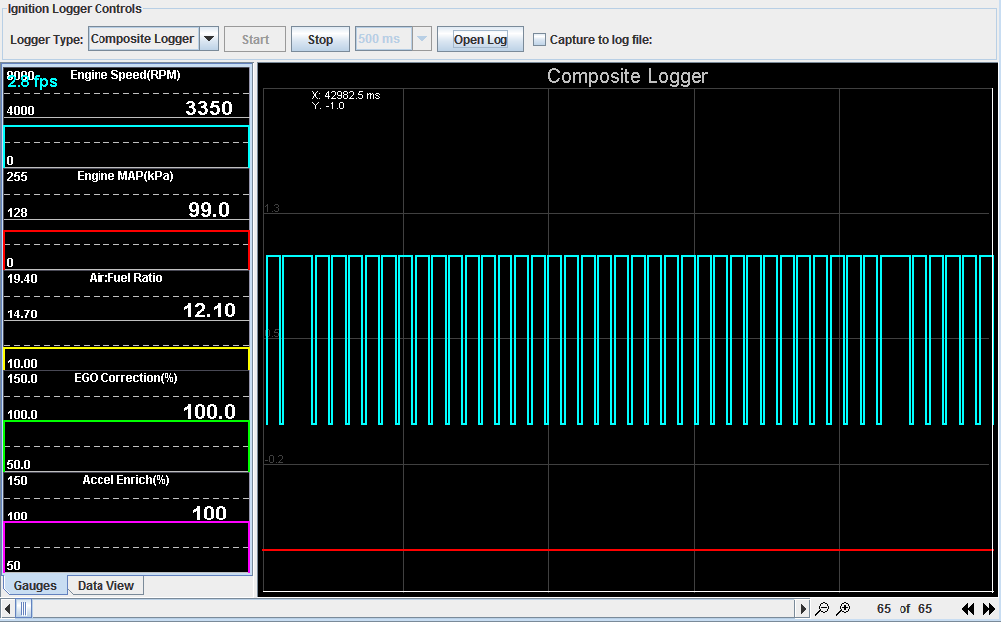The image size is (1001, 622).
Task: Expand the Logger Type dropdown arrow
Action: pos(209,40)
